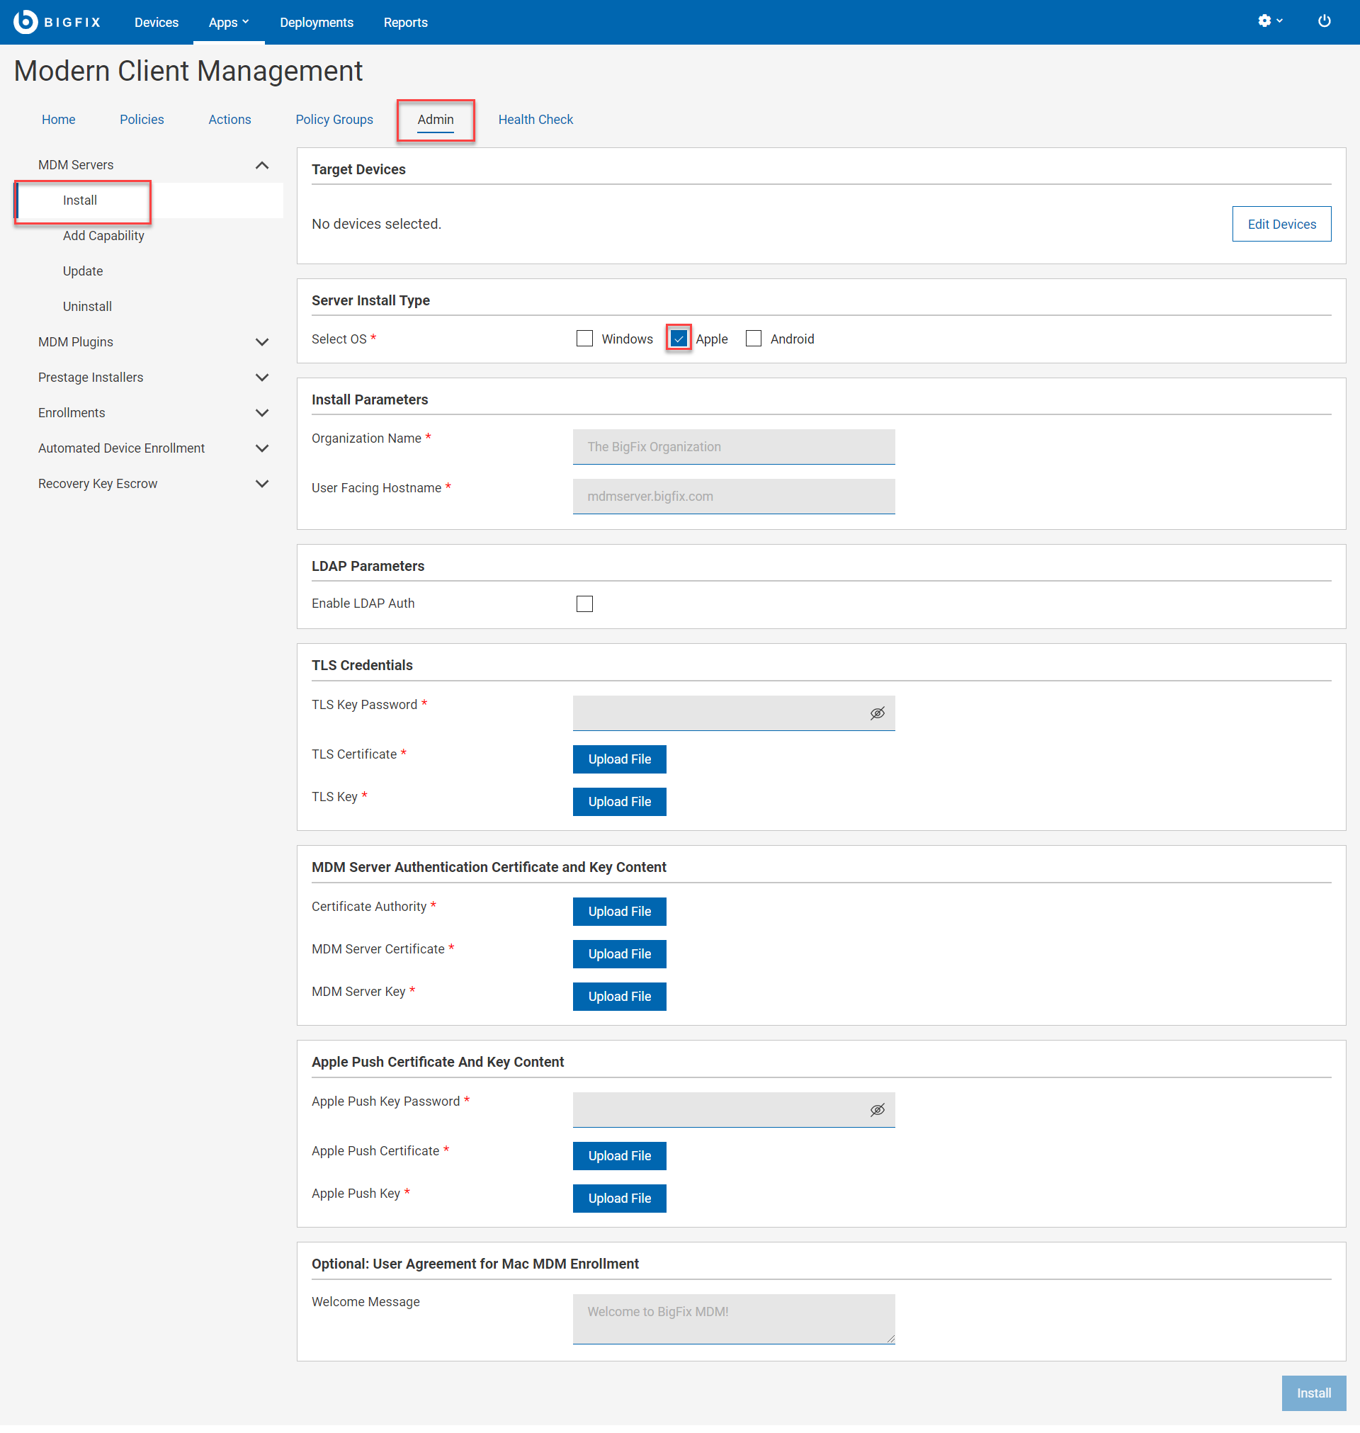The height and width of the screenshot is (1433, 1360).
Task: Expand Recovery Key Escrow section
Action: (x=262, y=484)
